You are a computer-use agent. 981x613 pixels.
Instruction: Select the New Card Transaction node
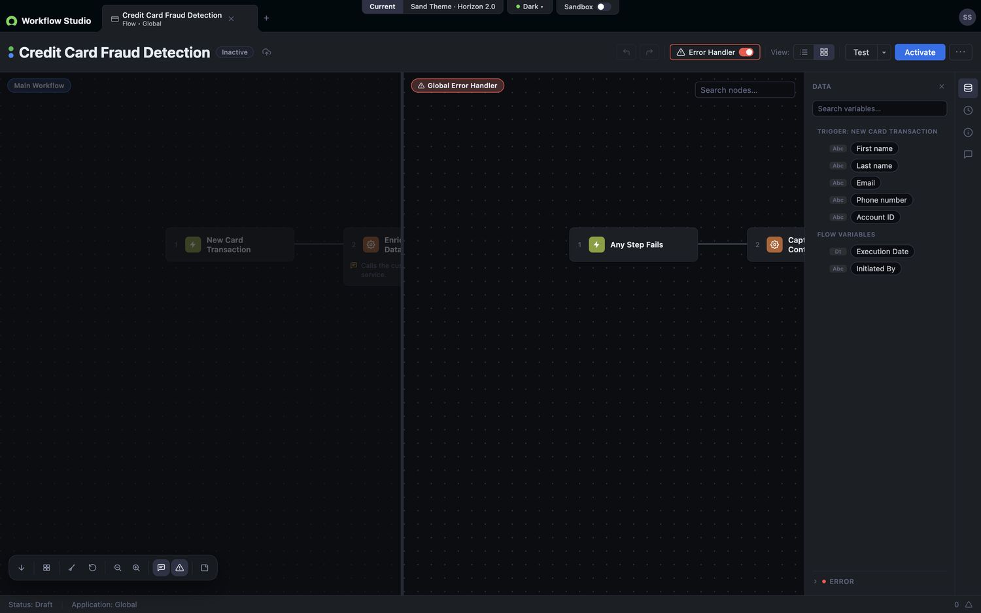point(230,244)
